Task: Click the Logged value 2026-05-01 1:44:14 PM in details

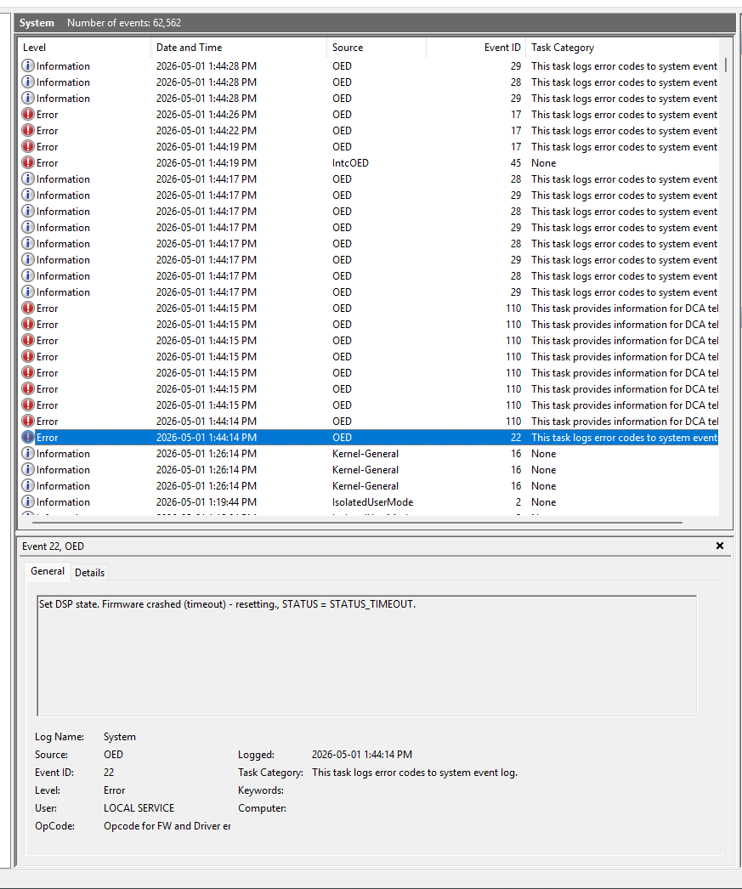Action: (x=361, y=755)
